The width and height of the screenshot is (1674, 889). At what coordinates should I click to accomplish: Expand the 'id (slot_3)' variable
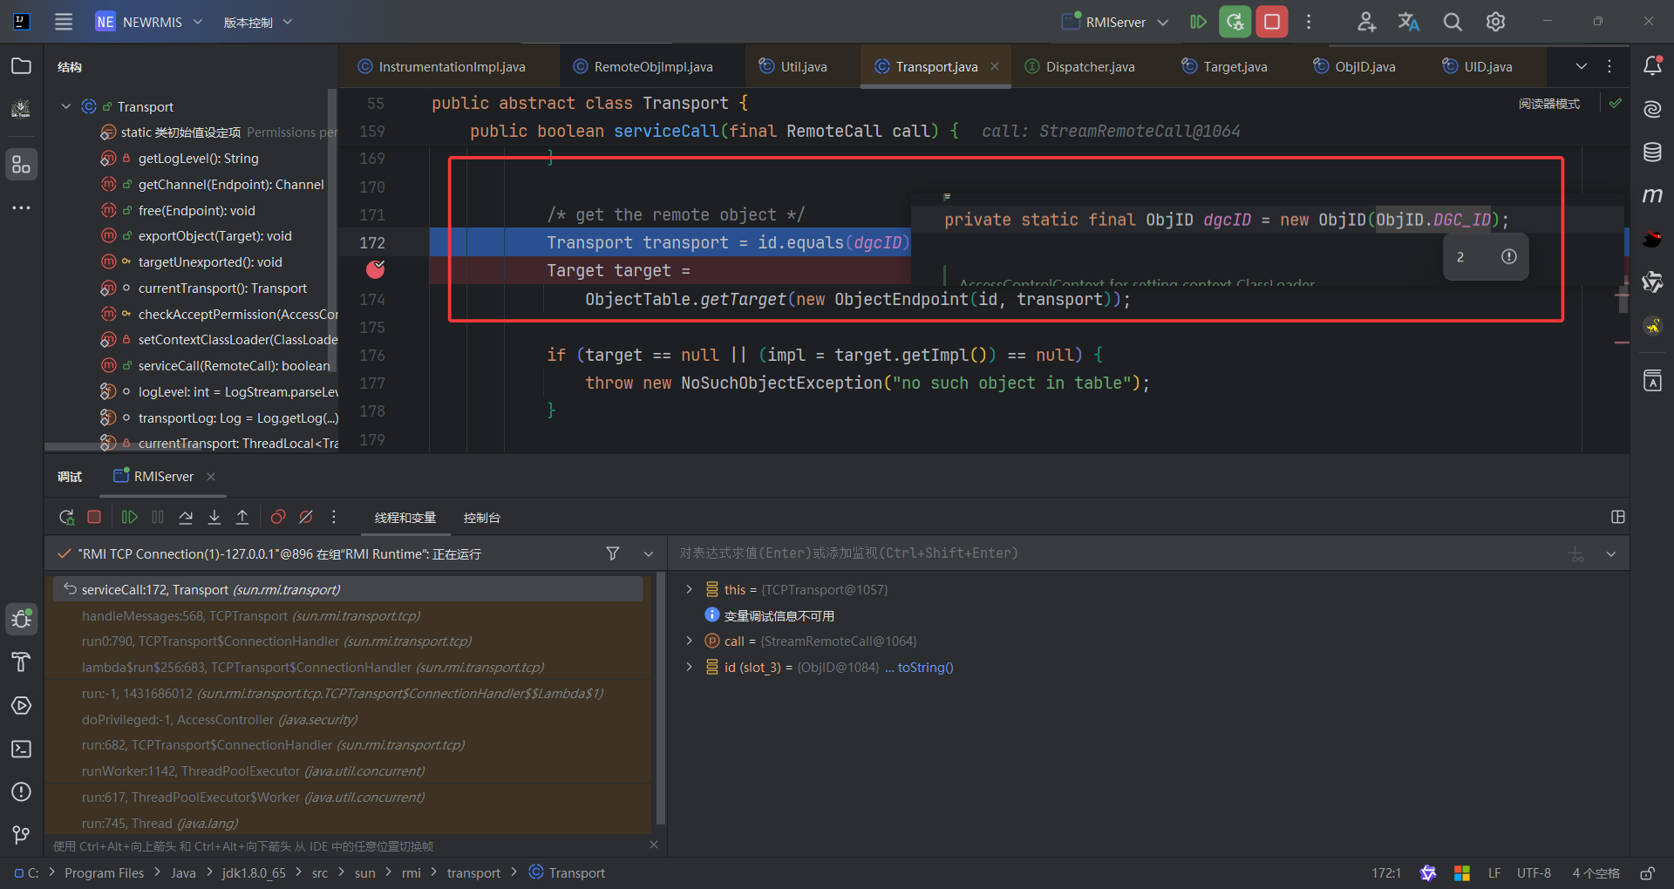point(689,667)
